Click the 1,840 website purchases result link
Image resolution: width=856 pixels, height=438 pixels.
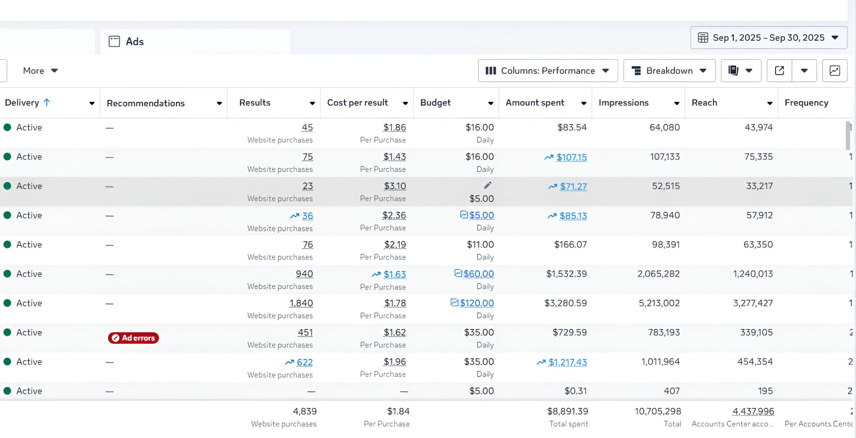click(301, 303)
